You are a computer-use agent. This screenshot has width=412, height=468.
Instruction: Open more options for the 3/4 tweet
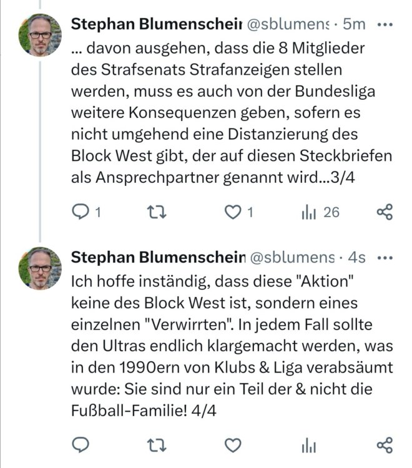387,24
